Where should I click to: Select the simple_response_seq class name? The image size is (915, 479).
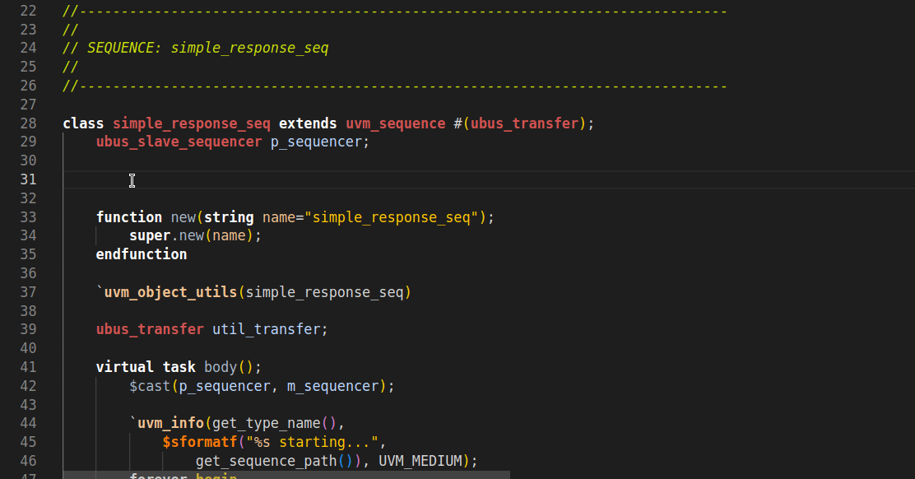click(191, 123)
